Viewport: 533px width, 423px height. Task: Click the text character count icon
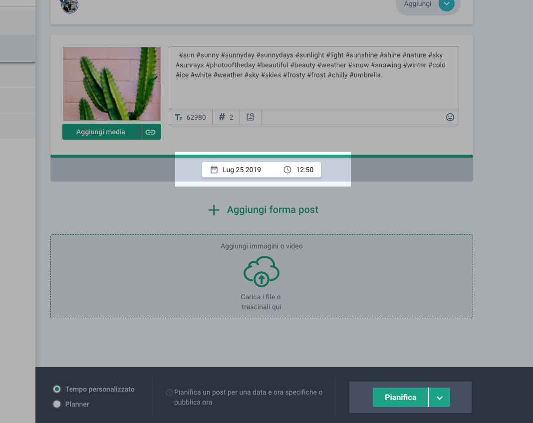click(x=179, y=117)
